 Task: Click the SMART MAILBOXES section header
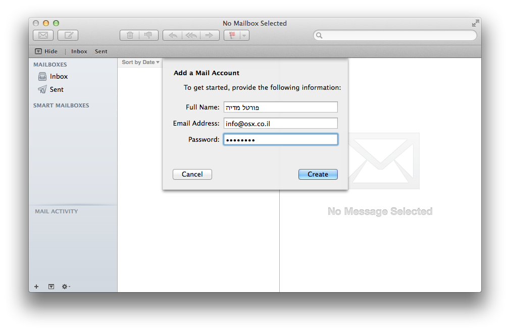(x=61, y=105)
